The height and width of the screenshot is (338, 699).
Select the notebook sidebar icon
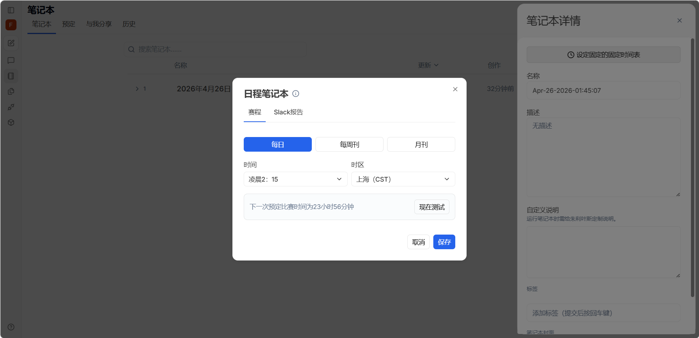[11, 76]
